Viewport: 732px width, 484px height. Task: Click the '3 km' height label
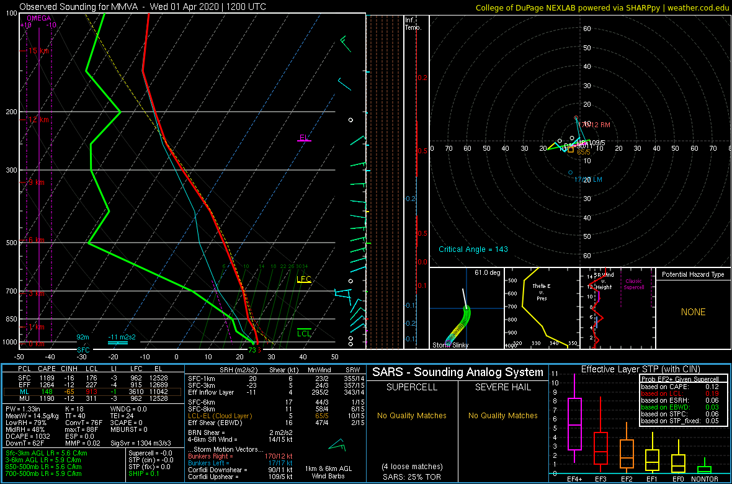pos(37,294)
